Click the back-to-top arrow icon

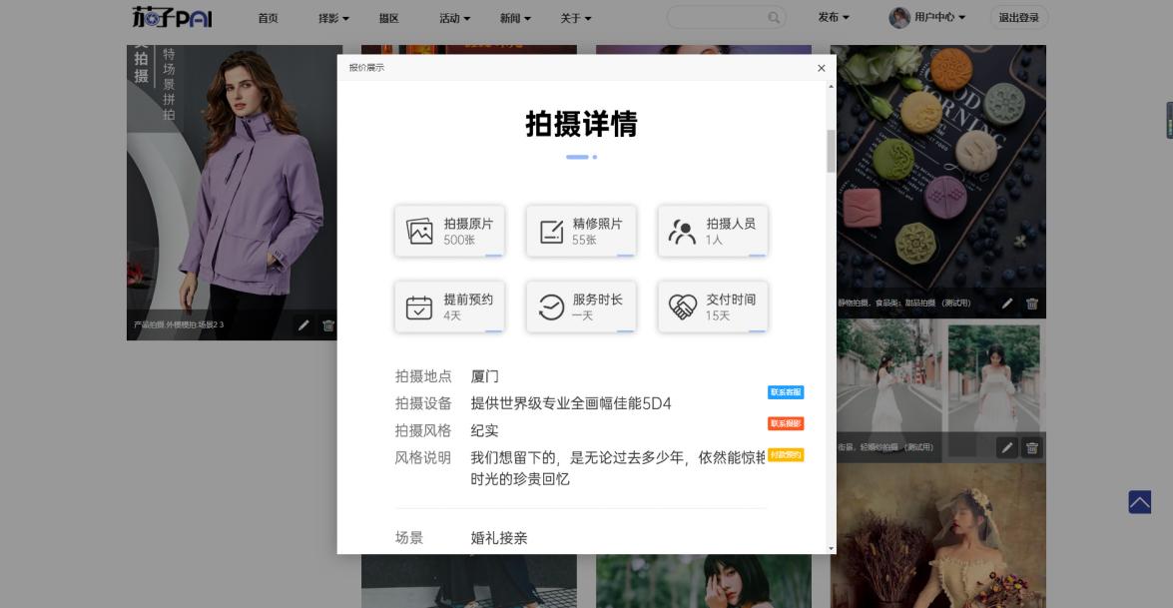pyautogui.click(x=1139, y=502)
